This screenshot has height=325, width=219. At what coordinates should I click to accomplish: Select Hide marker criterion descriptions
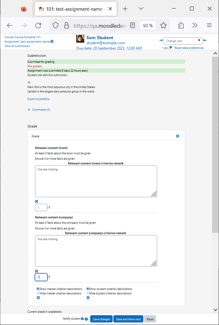click(x=38, y=293)
